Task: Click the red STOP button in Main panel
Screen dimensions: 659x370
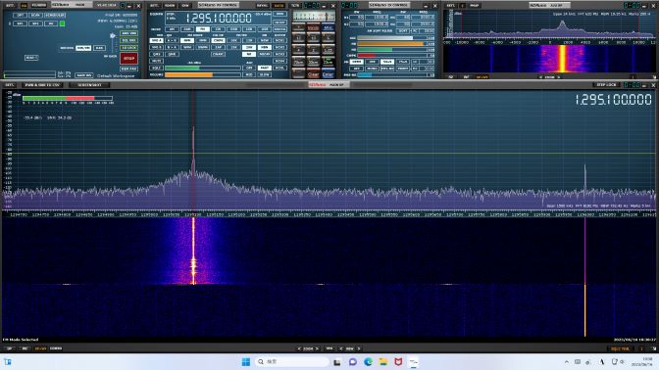Action: [x=129, y=59]
